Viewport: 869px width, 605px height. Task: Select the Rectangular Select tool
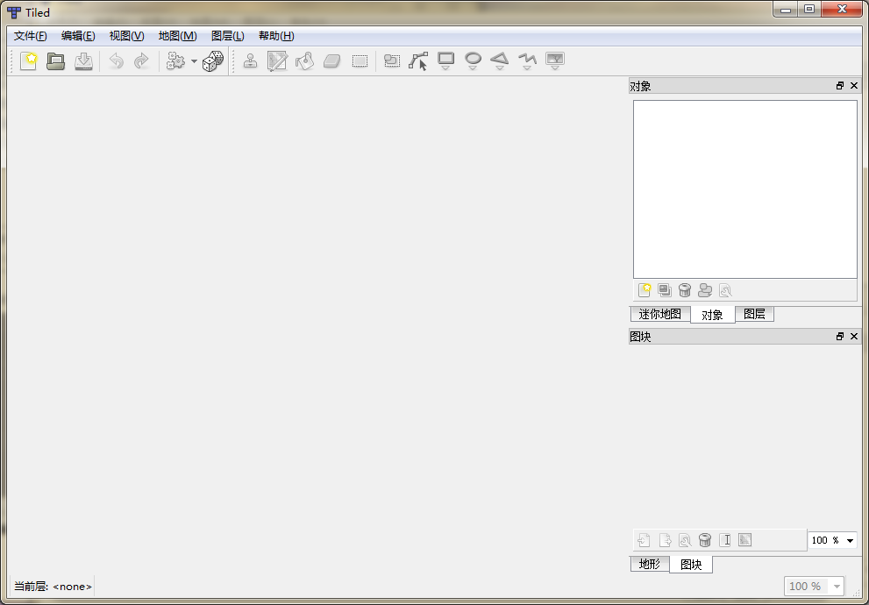pos(360,61)
